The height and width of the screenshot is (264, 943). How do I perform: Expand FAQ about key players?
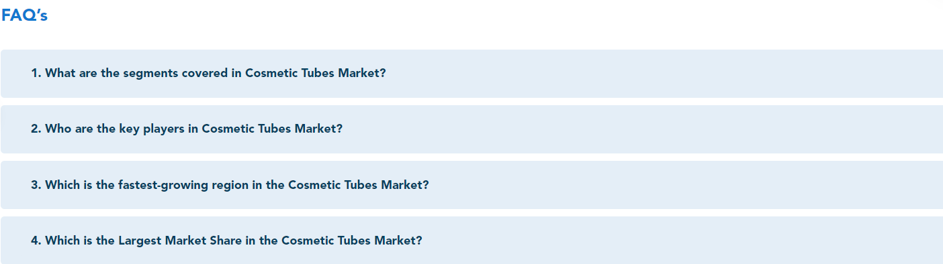click(471, 129)
